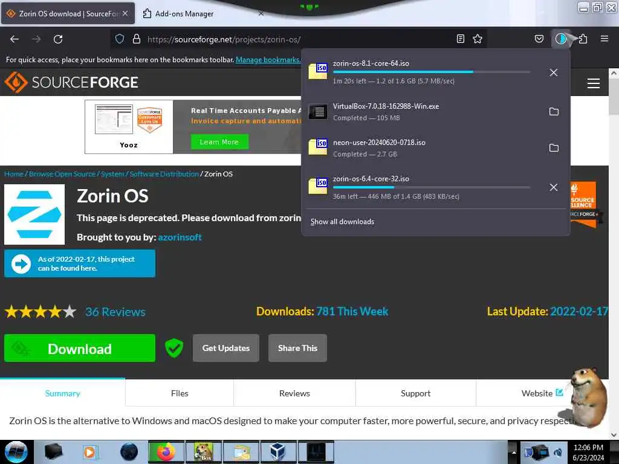Click Show all downloads
619x464 pixels.
[342, 222]
